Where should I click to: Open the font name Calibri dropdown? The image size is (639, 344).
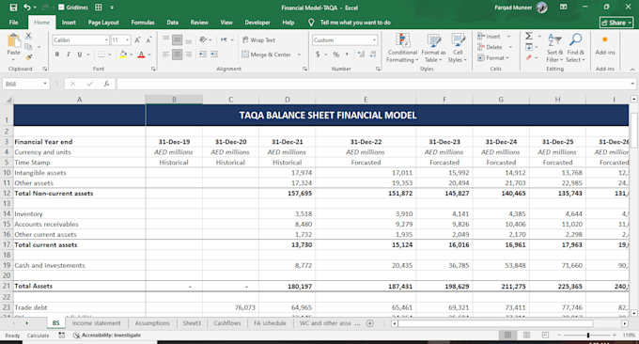(106, 39)
